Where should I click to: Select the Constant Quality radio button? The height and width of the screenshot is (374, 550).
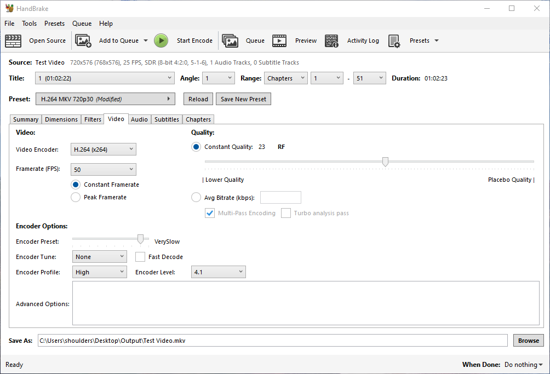(196, 147)
